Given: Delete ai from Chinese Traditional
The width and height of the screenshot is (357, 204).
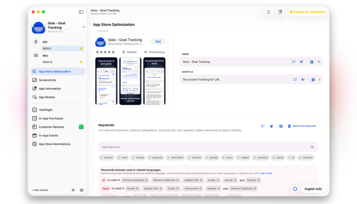Looking at the screenshot, I should (177, 180).
